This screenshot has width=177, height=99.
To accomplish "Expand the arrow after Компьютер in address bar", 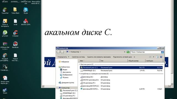I will 80,52.
